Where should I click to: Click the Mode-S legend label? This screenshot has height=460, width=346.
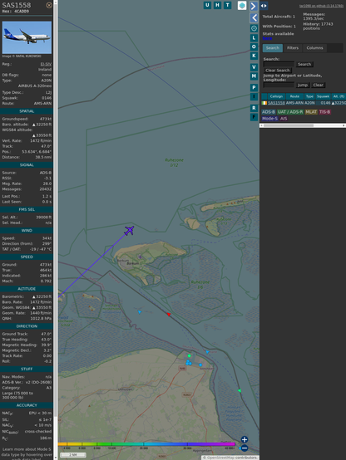pyautogui.click(x=269, y=119)
